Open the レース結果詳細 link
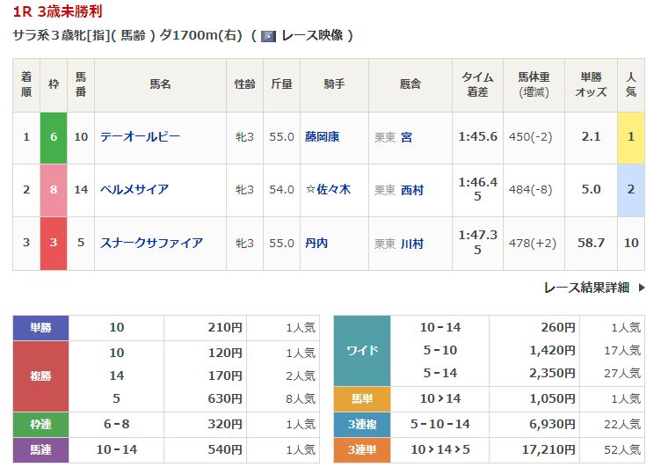Image resolution: width=661 pixels, height=474 pixels. point(586,288)
